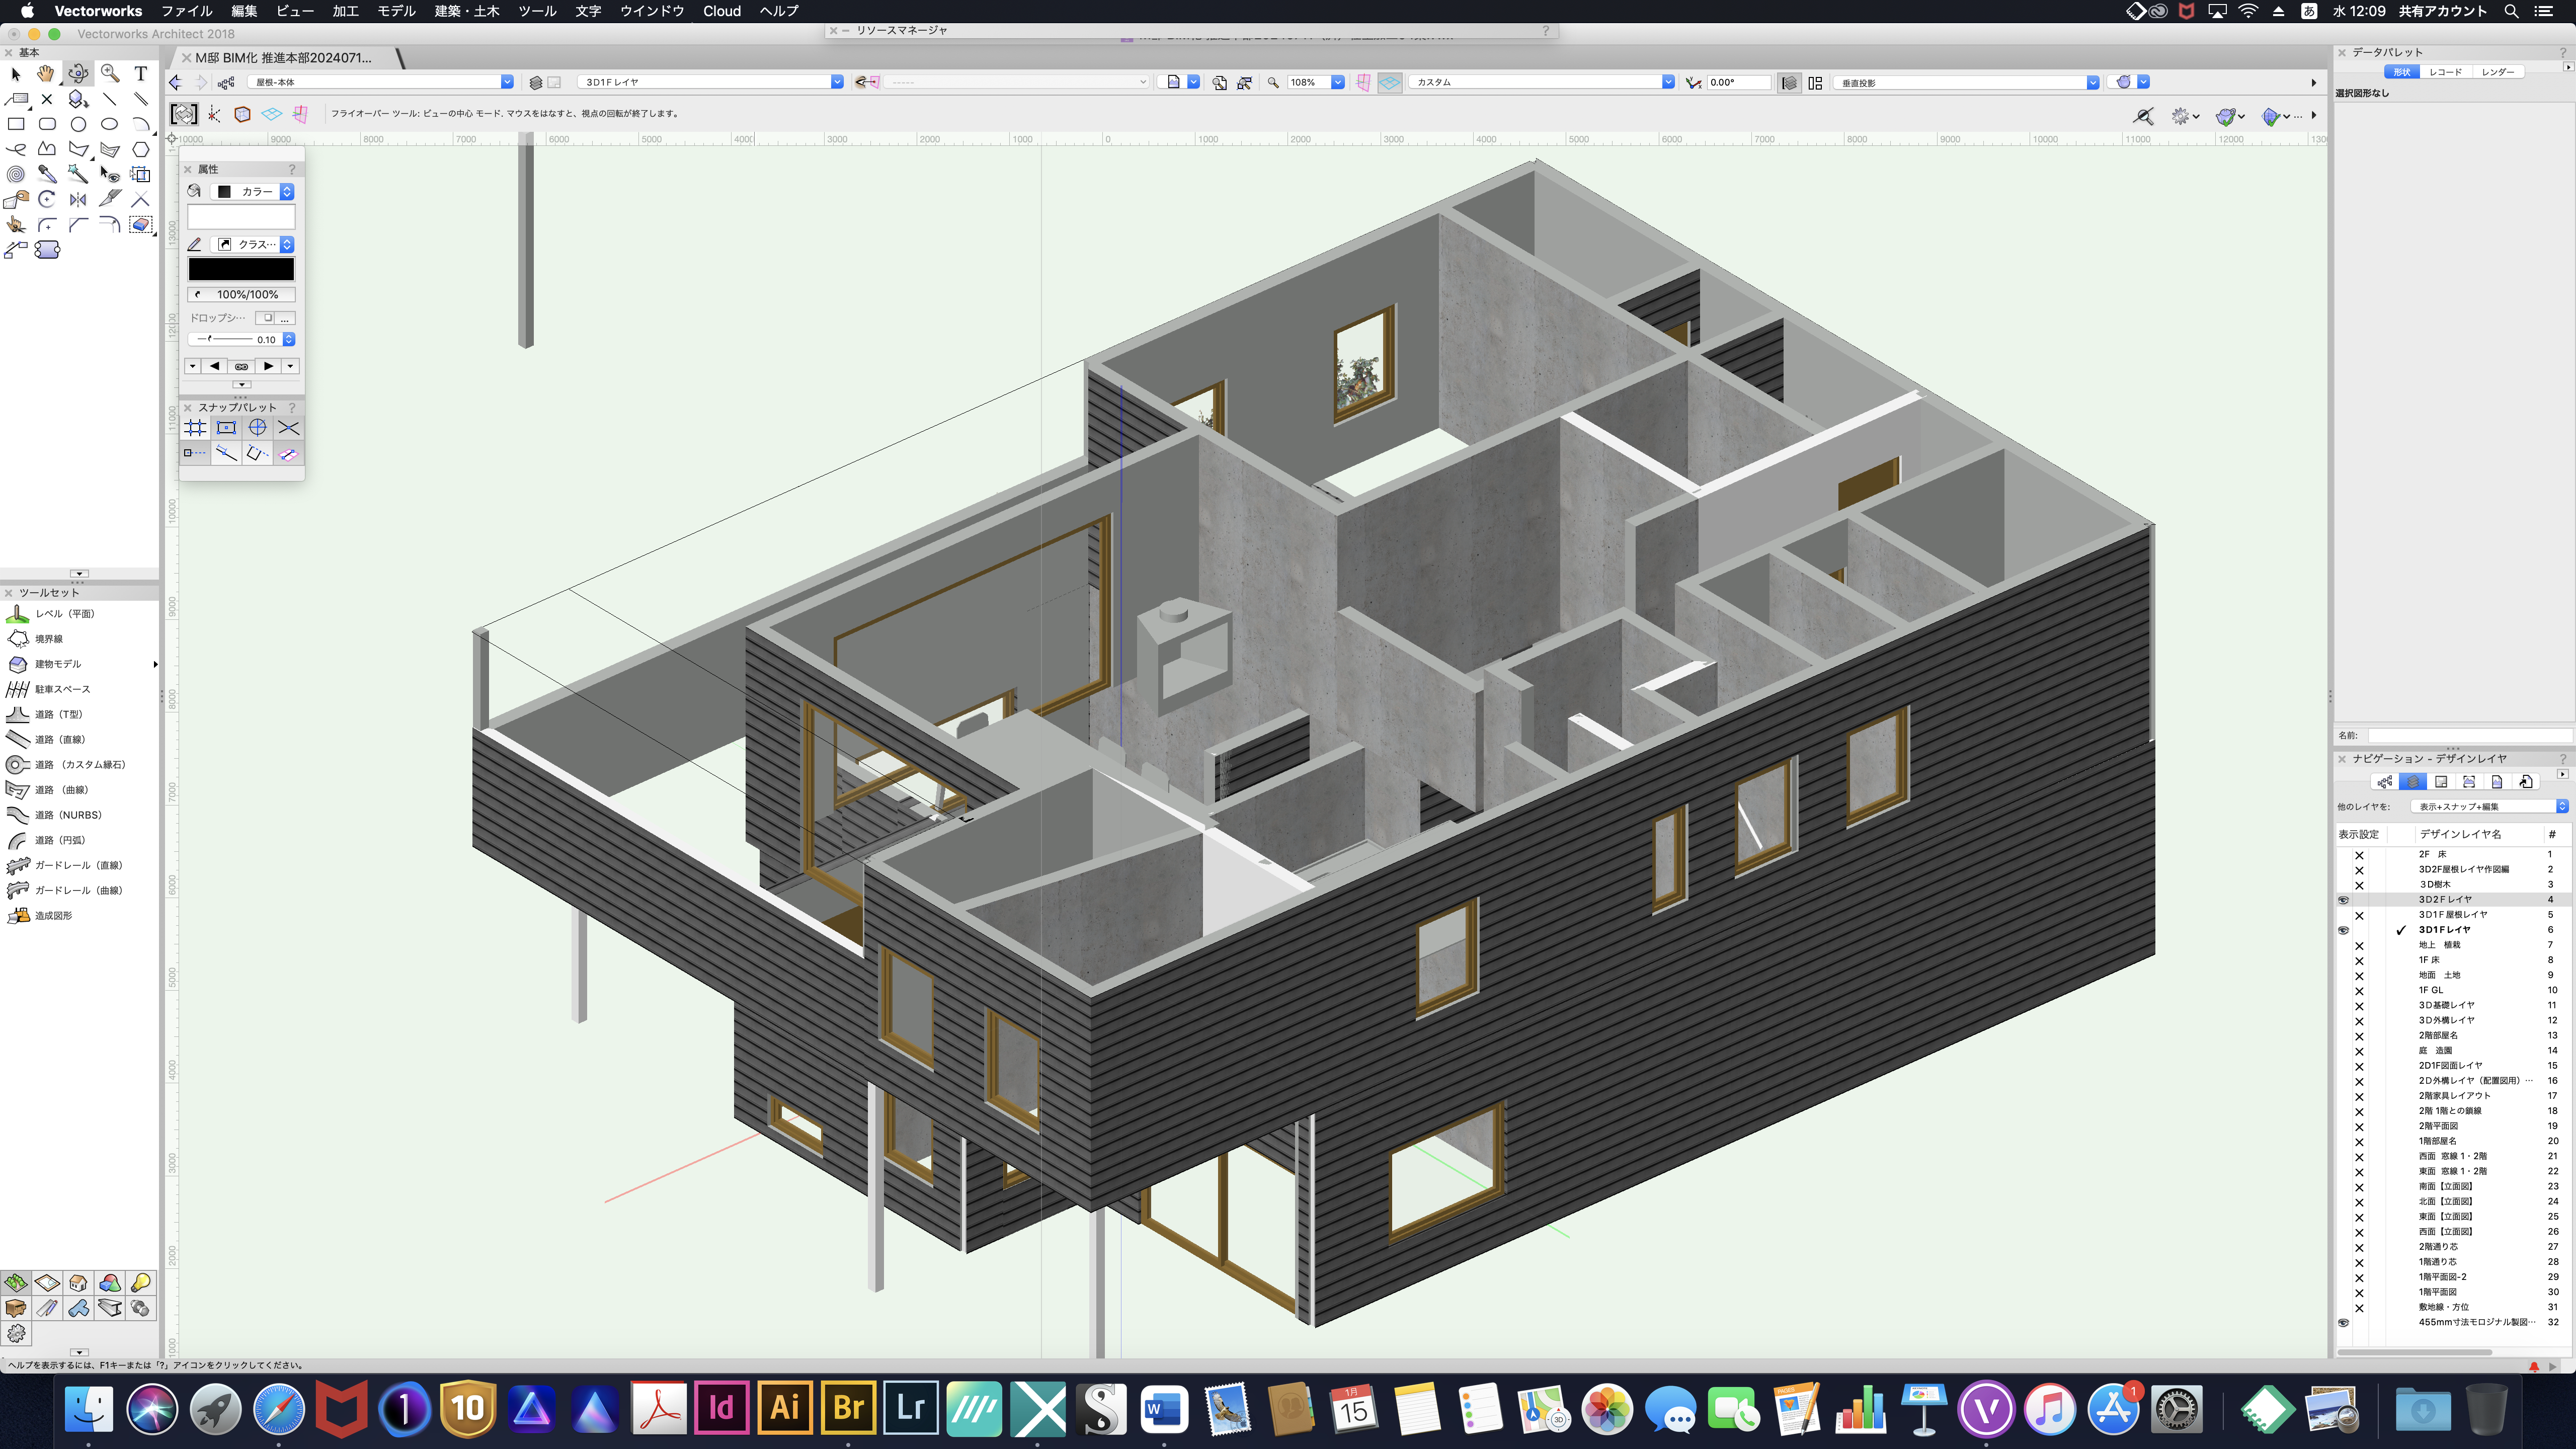Select the Text tool
2576x1449 pixels.
click(141, 73)
